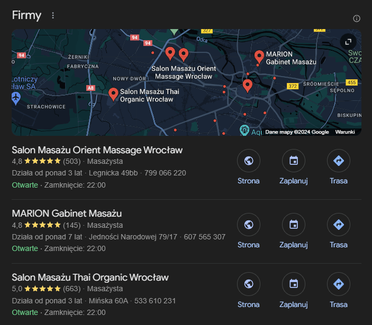Viewport: 372px width, 325px height.
Task: Click the Strona label under Orient Massage
Action: [248, 181]
